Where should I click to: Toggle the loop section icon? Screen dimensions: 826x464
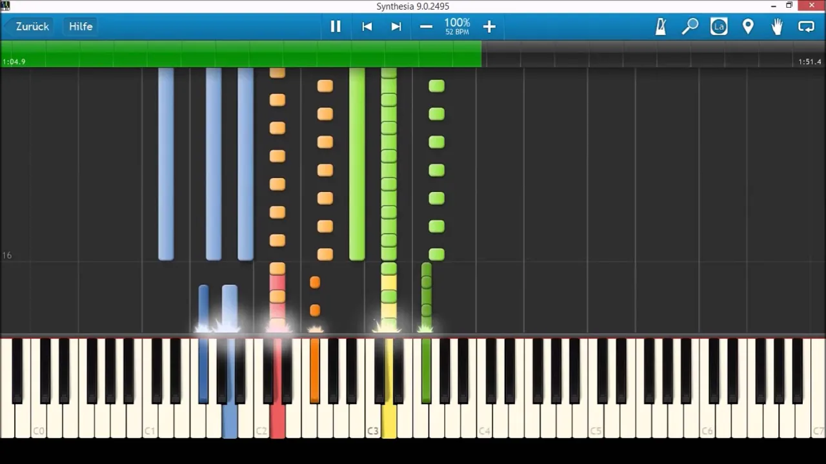pyautogui.click(x=807, y=26)
